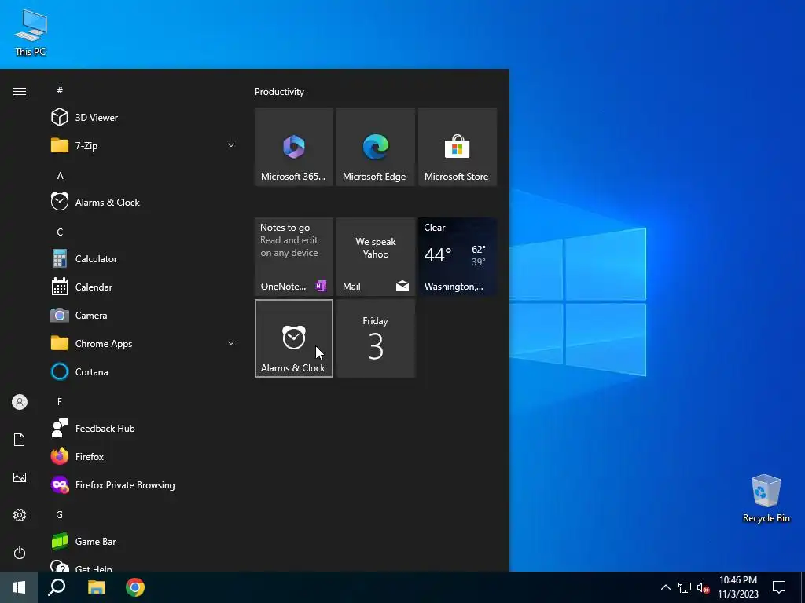The width and height of the screenshot is (805, 603).
Task: Open Calendar app from the list
Action: tap(143, 287)
